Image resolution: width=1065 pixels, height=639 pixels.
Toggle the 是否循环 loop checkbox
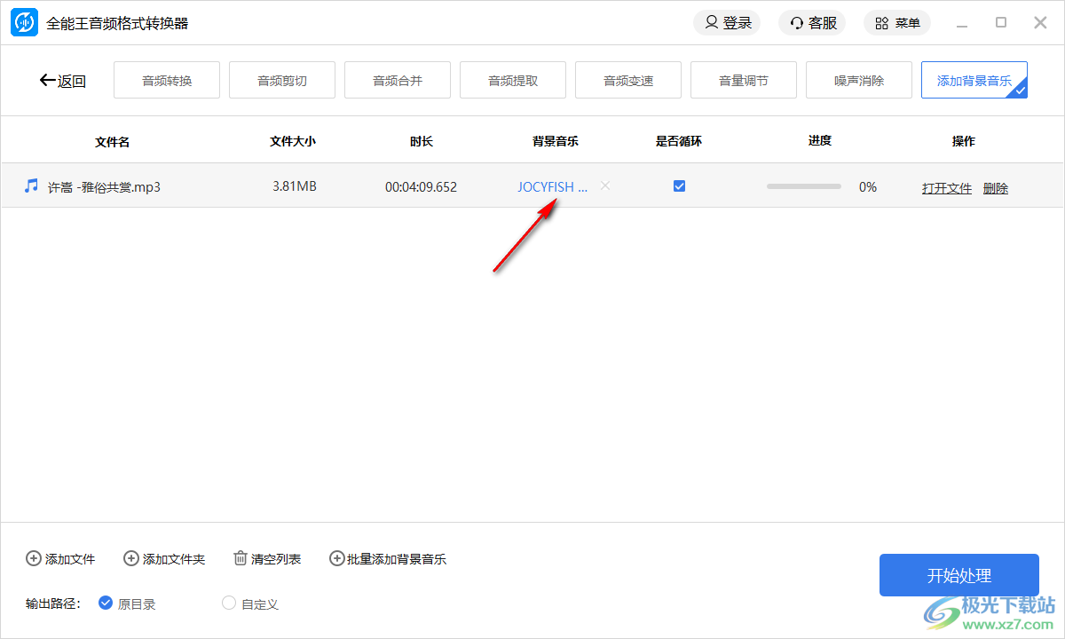pos(679,186)
